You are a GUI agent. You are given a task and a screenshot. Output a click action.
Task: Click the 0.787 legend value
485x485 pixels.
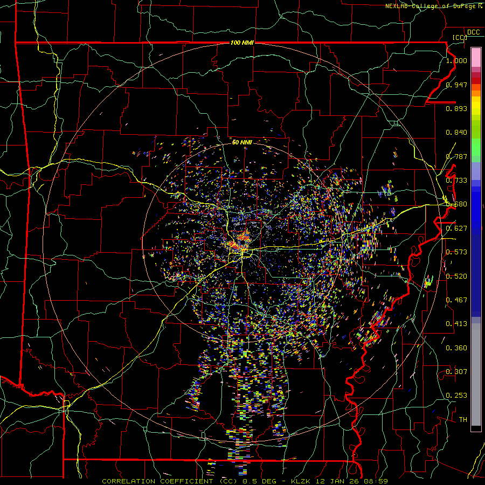pyautogui.click(x=456, y=156)
